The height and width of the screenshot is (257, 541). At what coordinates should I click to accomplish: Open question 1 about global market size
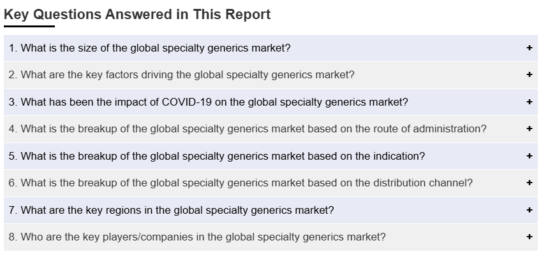[x=150, y=48]
